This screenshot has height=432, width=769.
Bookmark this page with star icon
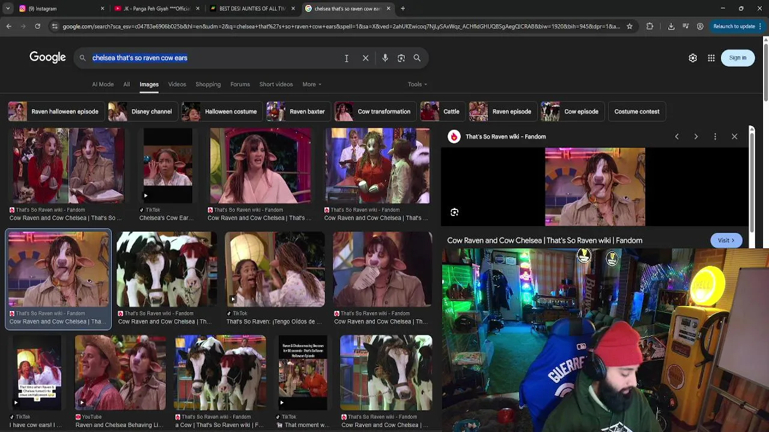coord(630,26)
